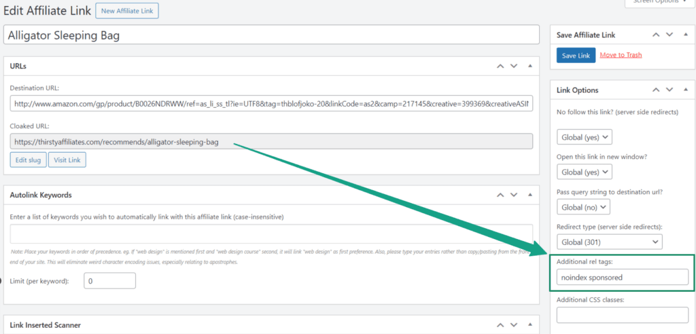Screen dimensions: 696x334
Task: Click the Link Options box title
Action: coord(578,90)
